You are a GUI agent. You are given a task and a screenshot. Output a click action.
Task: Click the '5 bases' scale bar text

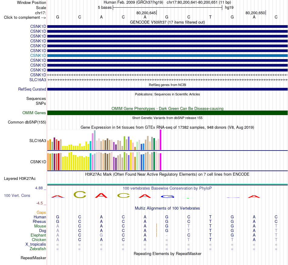point(105,8)
